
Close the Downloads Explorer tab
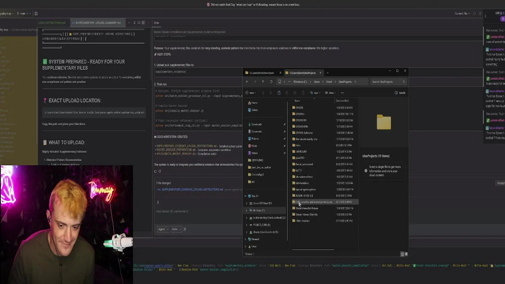(x=280, y=73)
